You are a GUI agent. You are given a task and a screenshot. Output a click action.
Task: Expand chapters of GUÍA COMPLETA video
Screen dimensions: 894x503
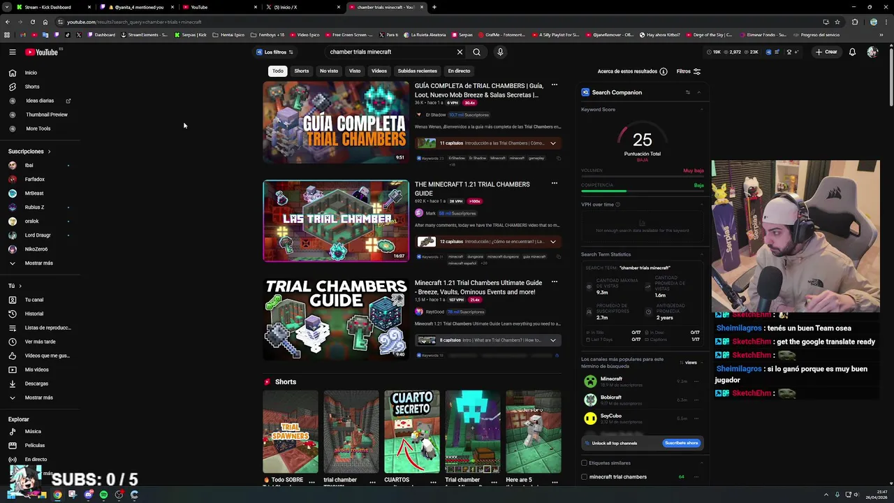pos(552,143)
